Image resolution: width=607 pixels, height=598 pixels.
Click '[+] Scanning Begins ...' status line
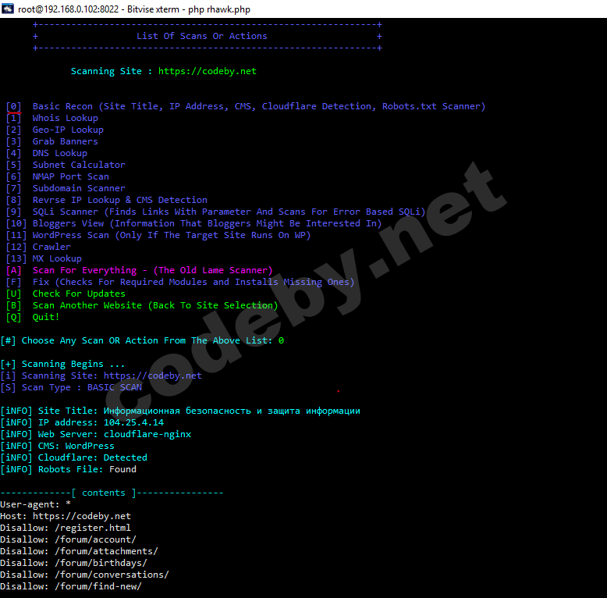click(x=62, y=364)
